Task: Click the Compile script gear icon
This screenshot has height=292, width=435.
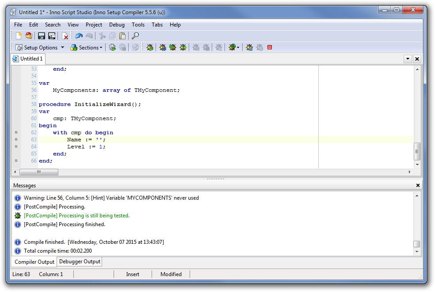Action: [x=112, y=47]
